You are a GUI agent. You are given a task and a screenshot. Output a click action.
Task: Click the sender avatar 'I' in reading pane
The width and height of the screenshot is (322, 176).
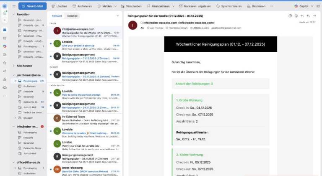click(132, 25)
